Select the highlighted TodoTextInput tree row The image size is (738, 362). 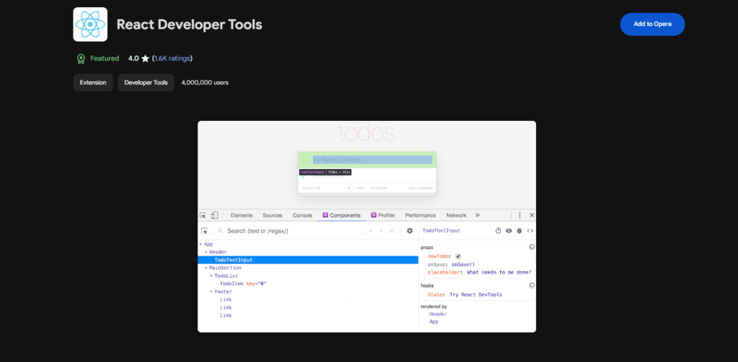[308, 260]
